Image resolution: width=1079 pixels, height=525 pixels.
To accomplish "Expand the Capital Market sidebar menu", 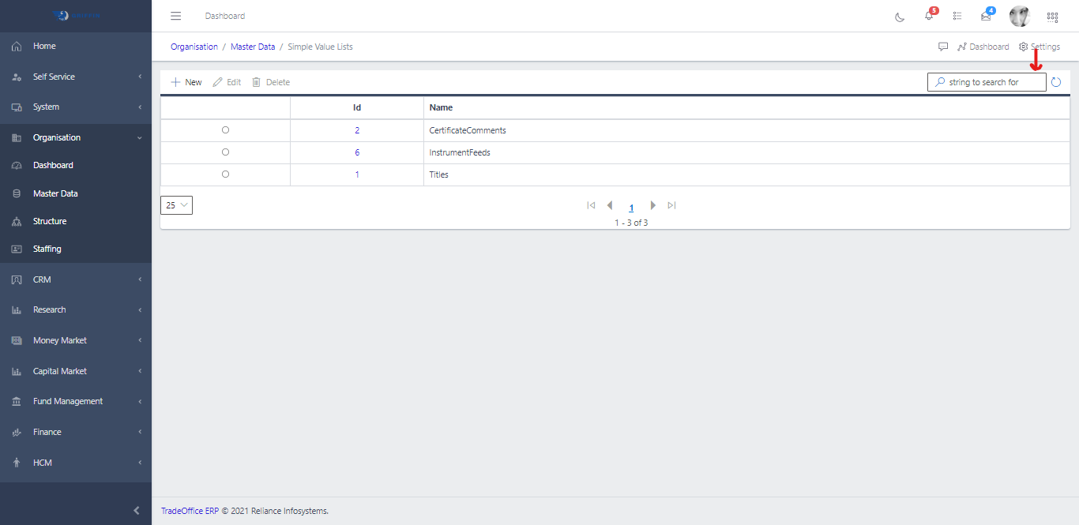I will [76, 371].
